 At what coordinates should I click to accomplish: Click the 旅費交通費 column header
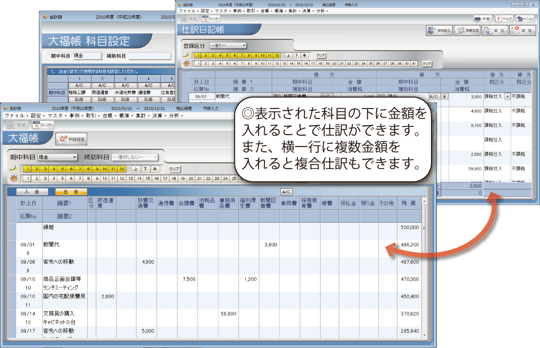[146, 203]
